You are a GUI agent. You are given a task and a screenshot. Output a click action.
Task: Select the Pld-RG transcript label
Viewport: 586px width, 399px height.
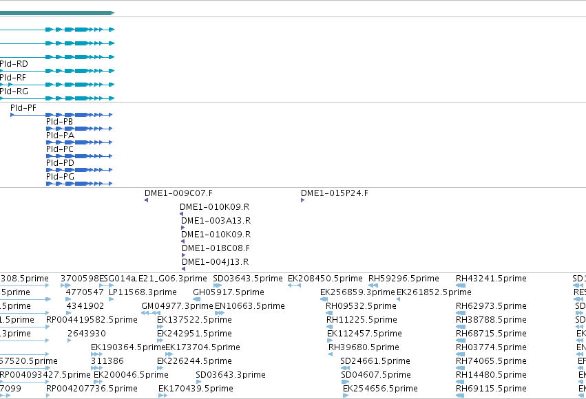[14, 91]
